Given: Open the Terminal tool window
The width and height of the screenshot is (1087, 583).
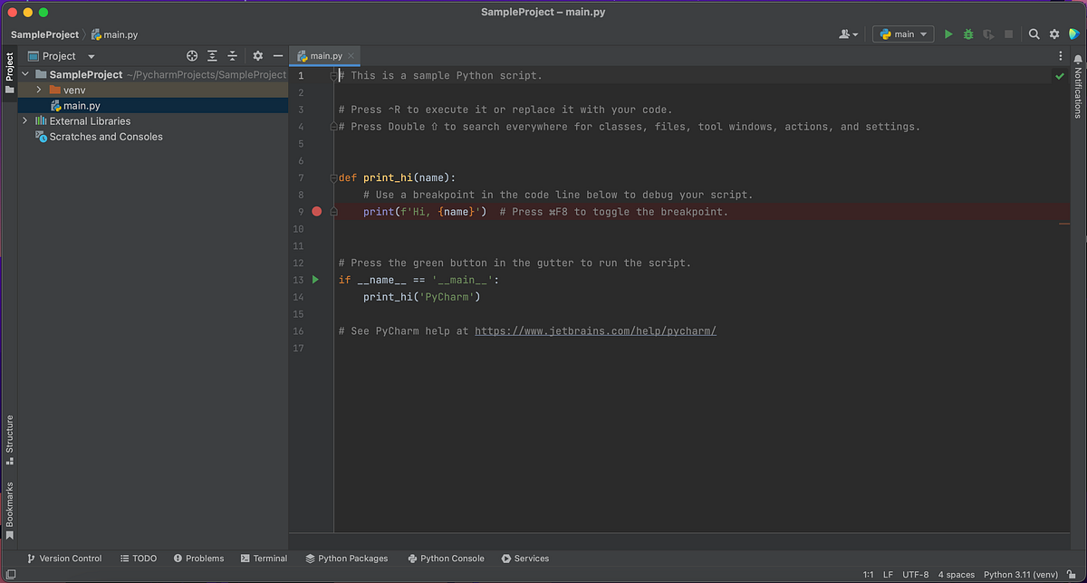Looking at the screenshot, I should coord(264,559).
